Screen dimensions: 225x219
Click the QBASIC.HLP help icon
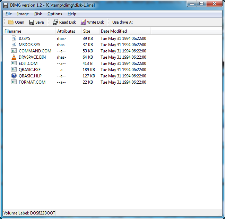click(x=14, y=76)
